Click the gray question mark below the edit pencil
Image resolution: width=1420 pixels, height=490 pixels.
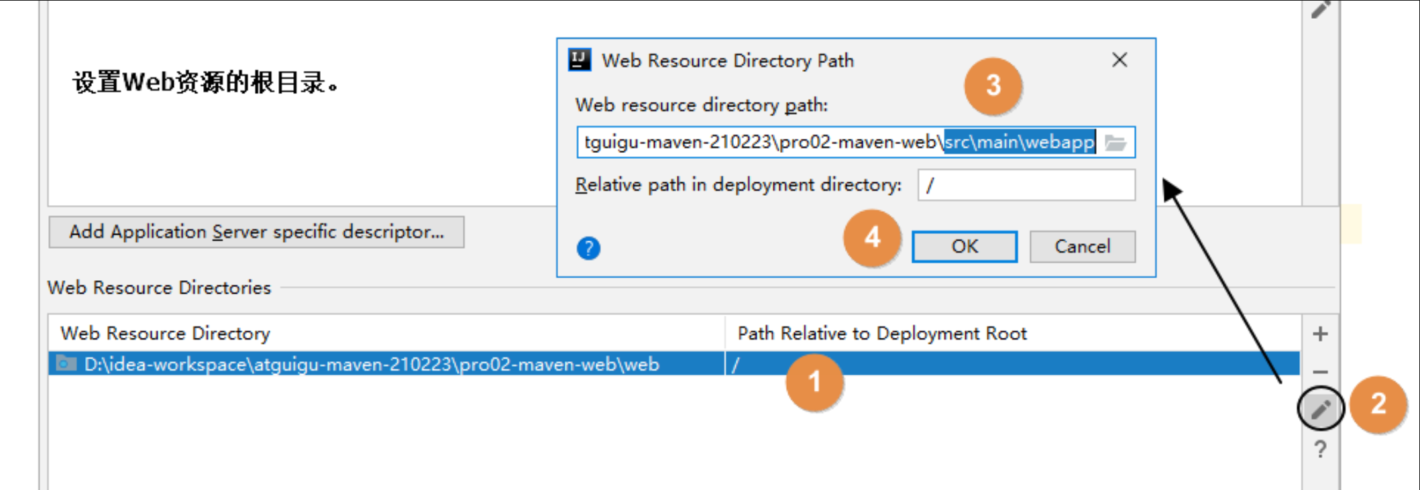[1319, 449]
